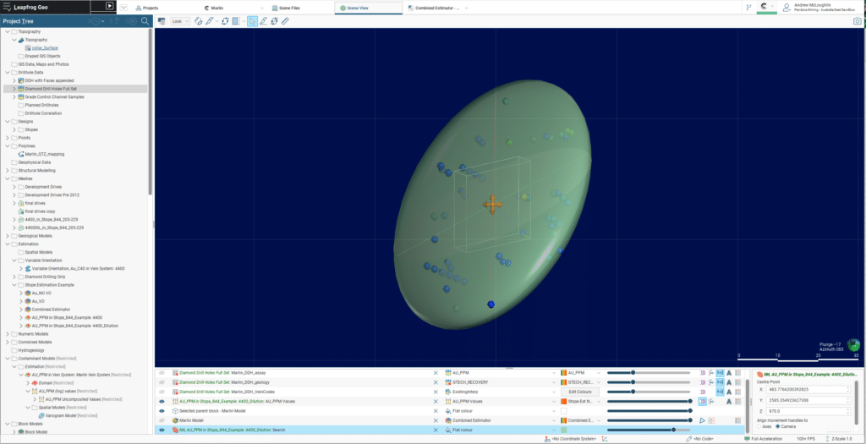Screen dimensions: 866x444
Task: Click the ruler measurement tool
Action: tap(286, 20)
